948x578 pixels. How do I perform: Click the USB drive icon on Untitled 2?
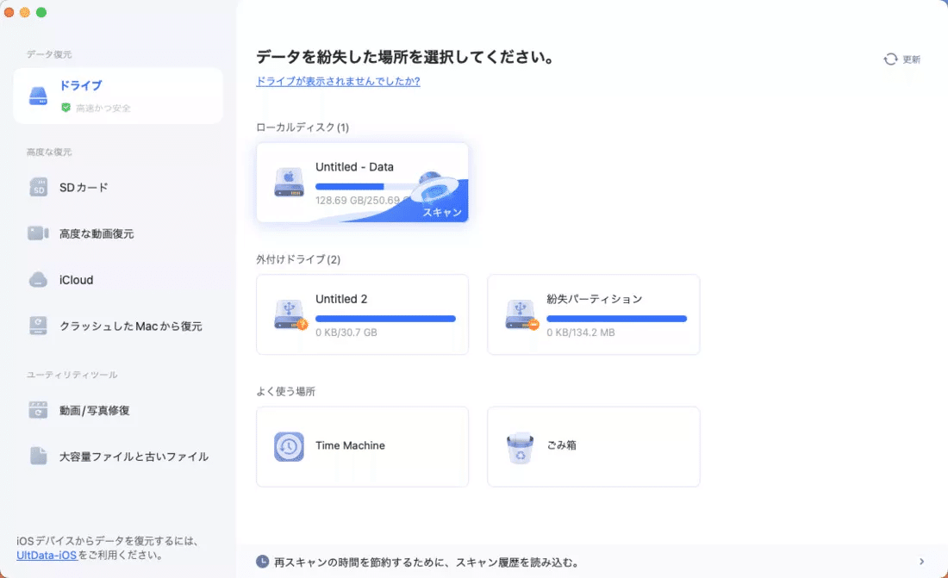(x=289, y=314)
